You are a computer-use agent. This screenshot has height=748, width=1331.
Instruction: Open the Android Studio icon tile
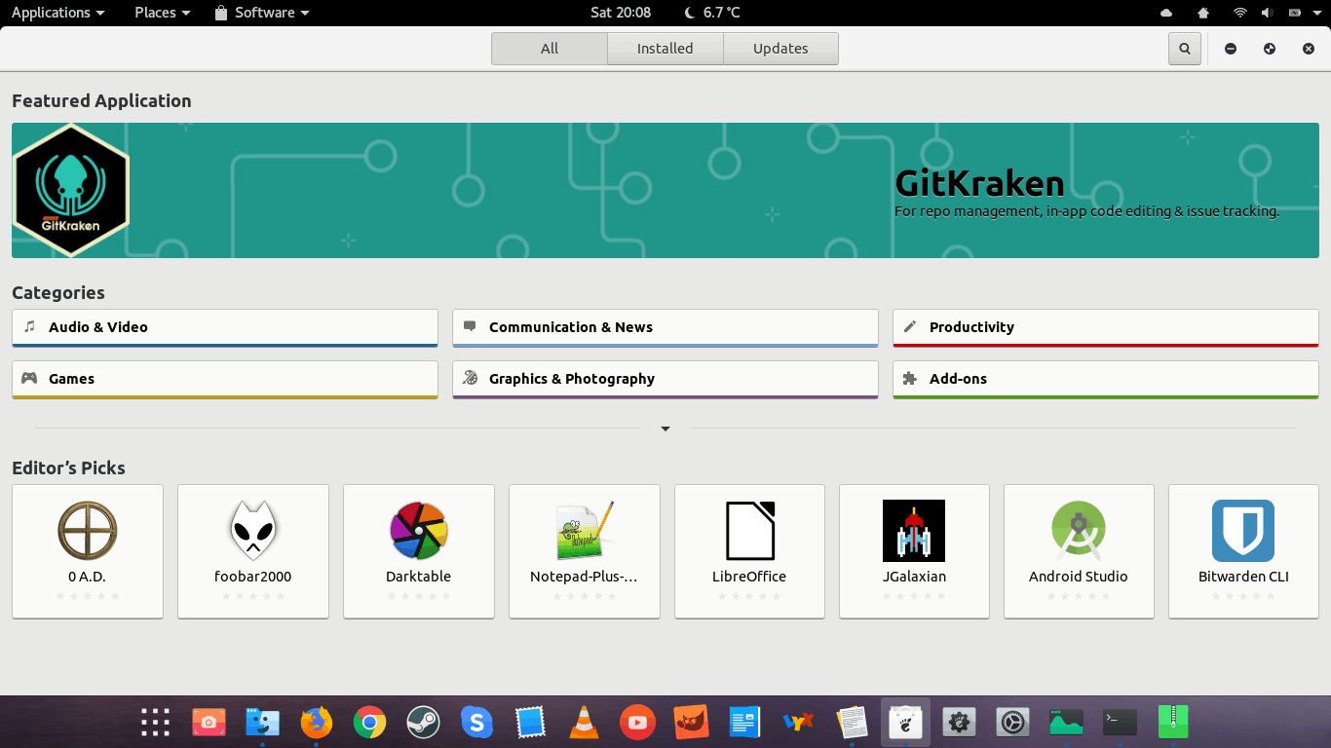[x=1079, y=551]
